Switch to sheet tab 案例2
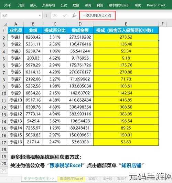The image size is (172, 183). click(x=93, y=179)
